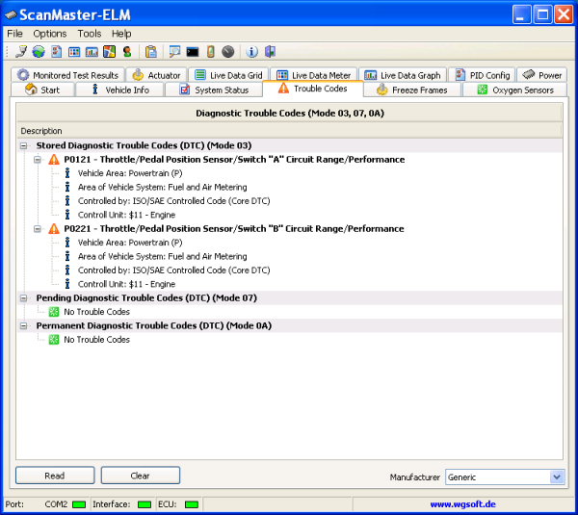Switch to Oxygen Sensors tab

[x=515, y=90]
